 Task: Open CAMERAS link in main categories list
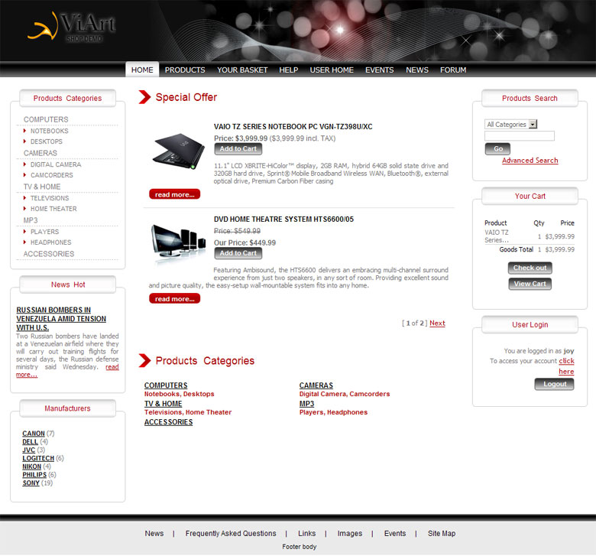click(316, 385)
